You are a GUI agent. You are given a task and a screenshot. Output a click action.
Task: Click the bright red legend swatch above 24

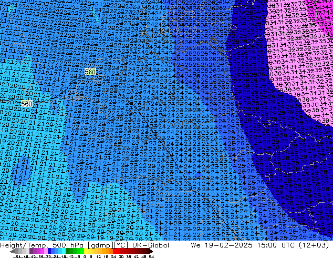click(115, 251)
